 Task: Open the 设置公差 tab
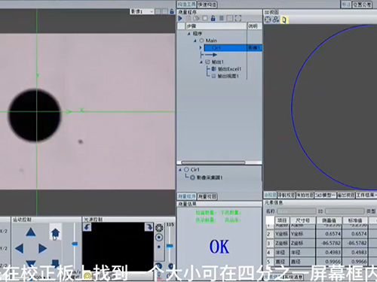click(x=362, y=5)
